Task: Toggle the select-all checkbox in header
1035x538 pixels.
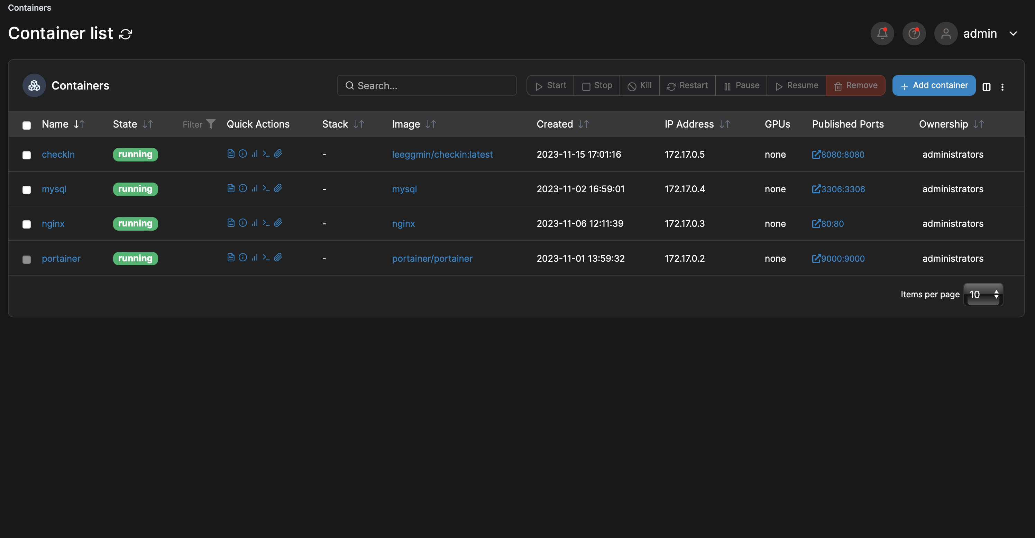Action: [27, 125]
